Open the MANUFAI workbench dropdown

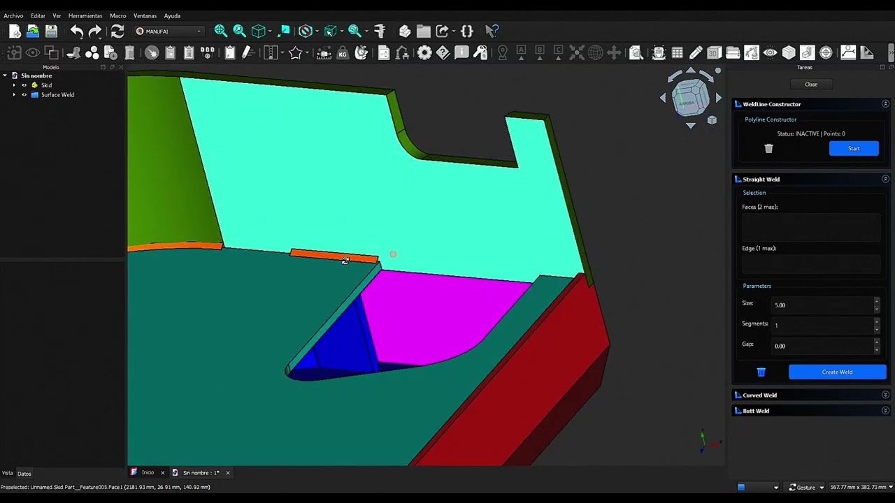tap(169, 31)
